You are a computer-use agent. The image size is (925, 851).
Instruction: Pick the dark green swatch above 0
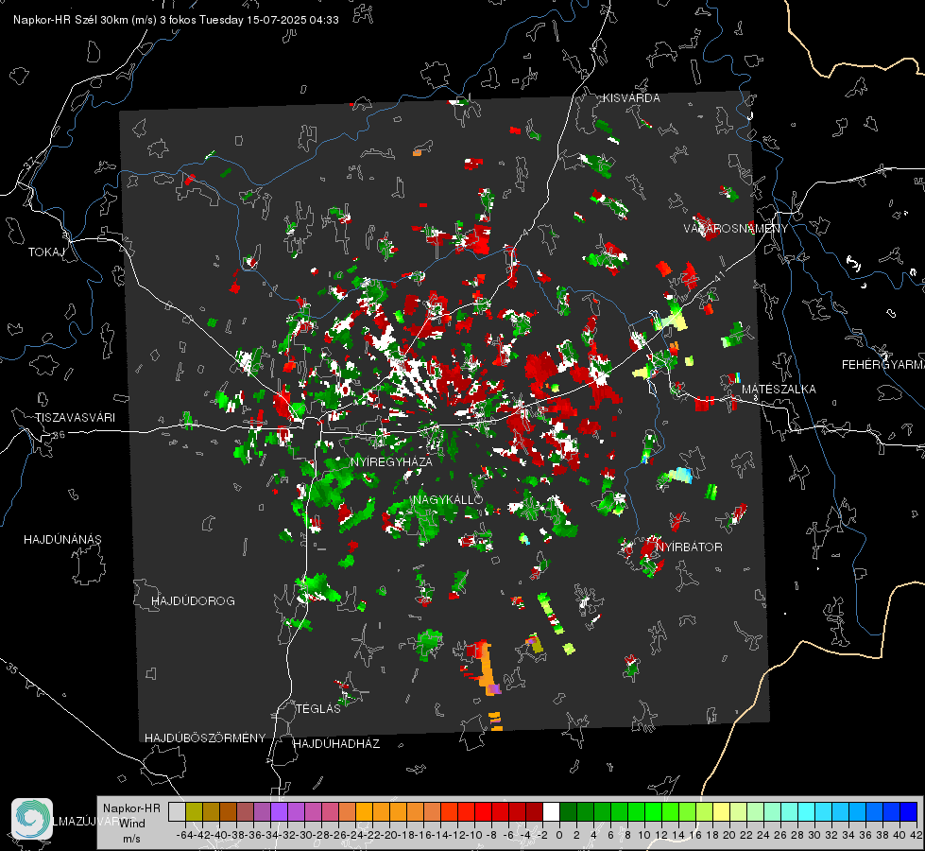point(568,811)
